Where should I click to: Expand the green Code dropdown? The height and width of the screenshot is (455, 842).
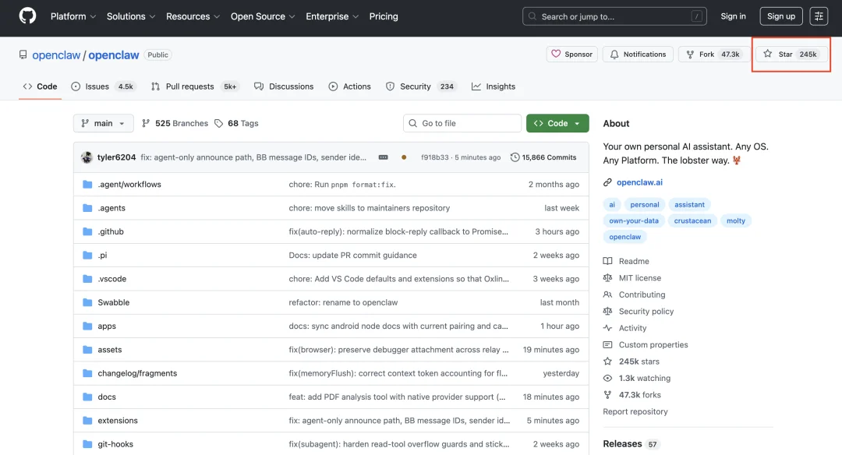(557, 123)
